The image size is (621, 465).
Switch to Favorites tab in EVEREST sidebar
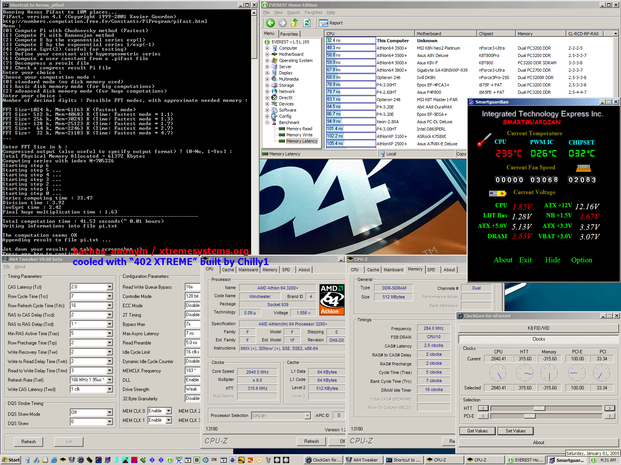[289, 34]
